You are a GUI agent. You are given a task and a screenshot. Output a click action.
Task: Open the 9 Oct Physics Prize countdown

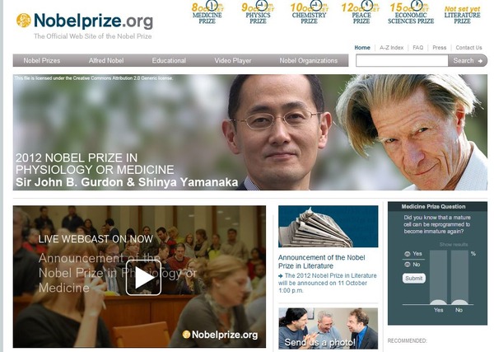click(258, 12)
